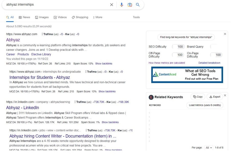Show backlinks for Internships for Students result

click(x=107, y=91)
